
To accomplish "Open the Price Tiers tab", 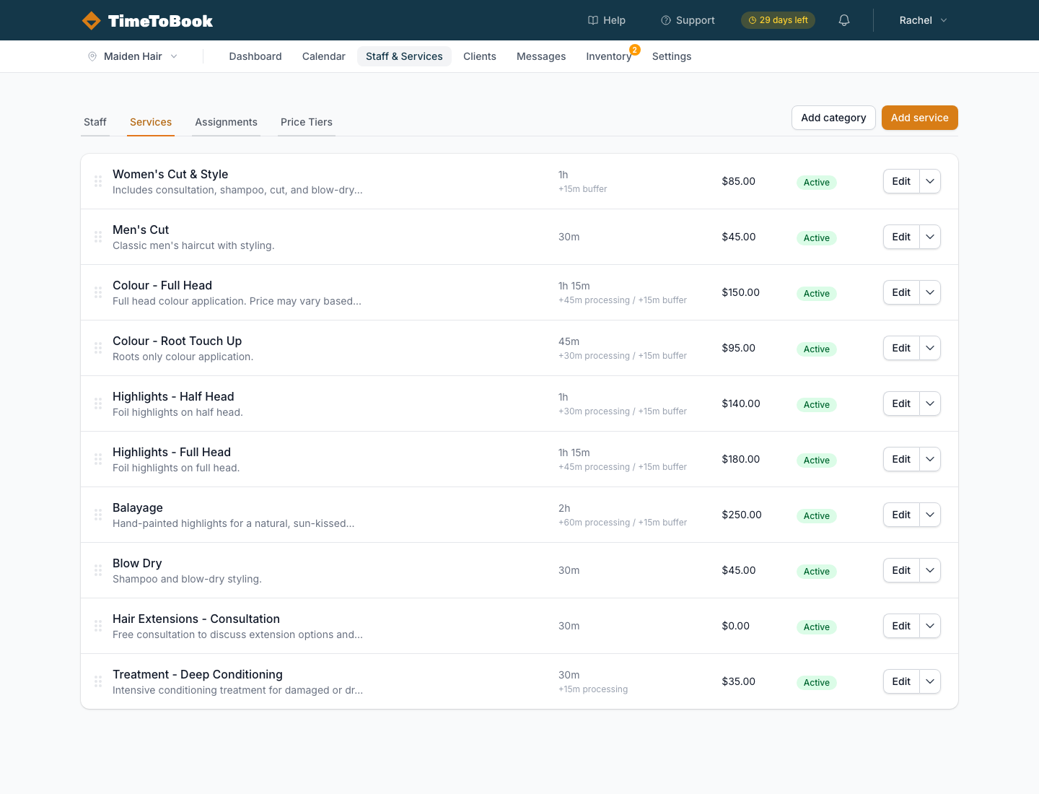I will point(306,122).
